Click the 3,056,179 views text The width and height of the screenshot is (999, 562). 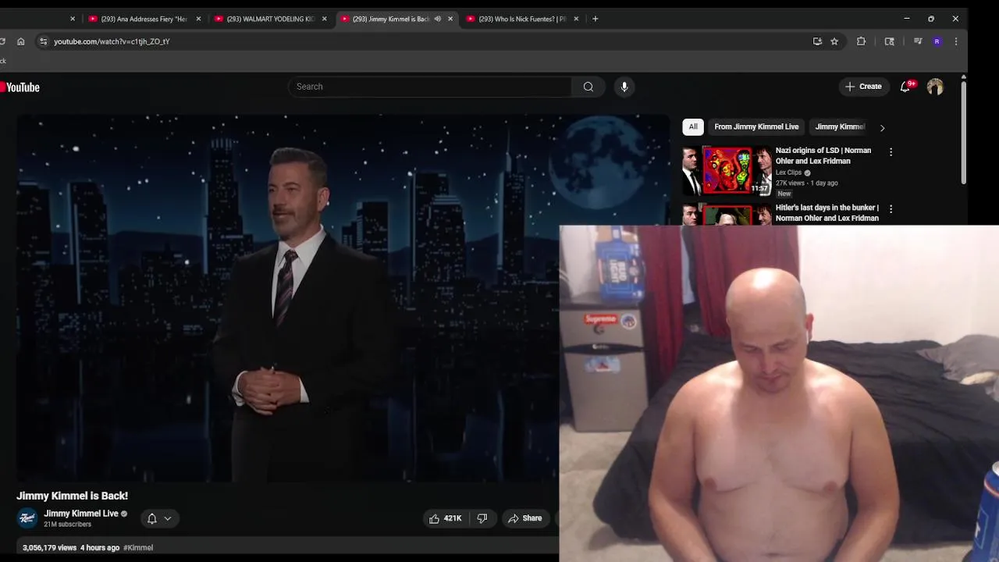point(50,548)
